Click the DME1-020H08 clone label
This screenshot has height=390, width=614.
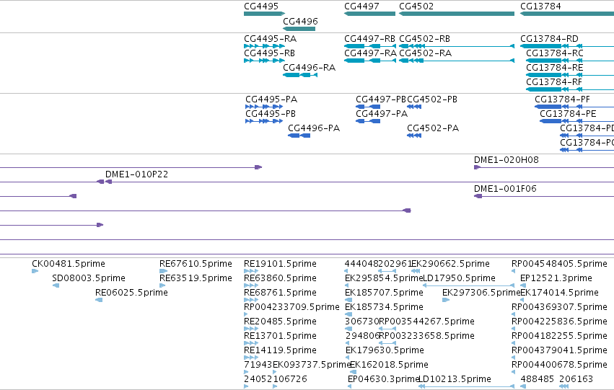pyautogui.click(x=506, y=160)
